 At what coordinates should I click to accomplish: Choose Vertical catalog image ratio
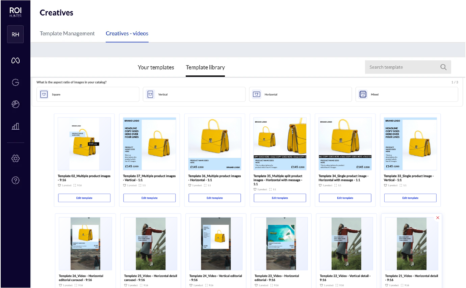[194, 94]
